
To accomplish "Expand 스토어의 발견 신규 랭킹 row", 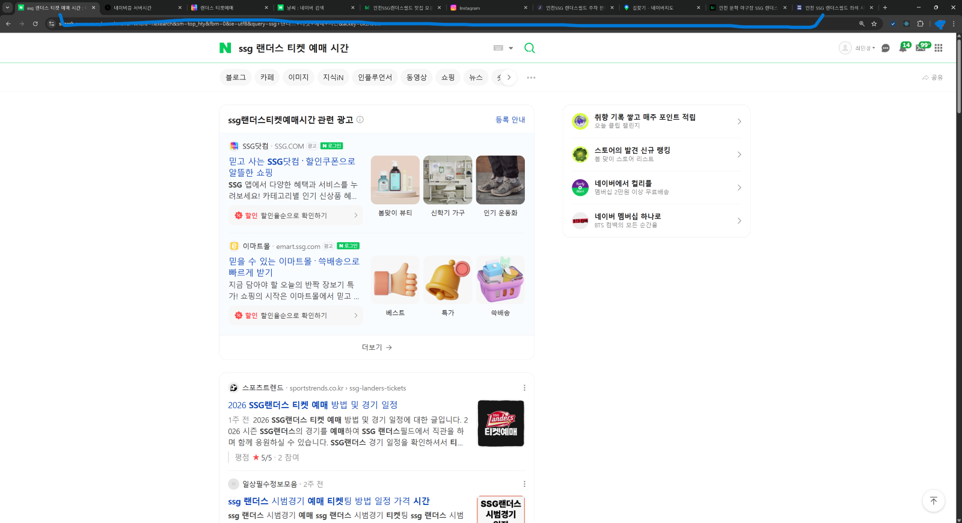I will pos(657,154).
